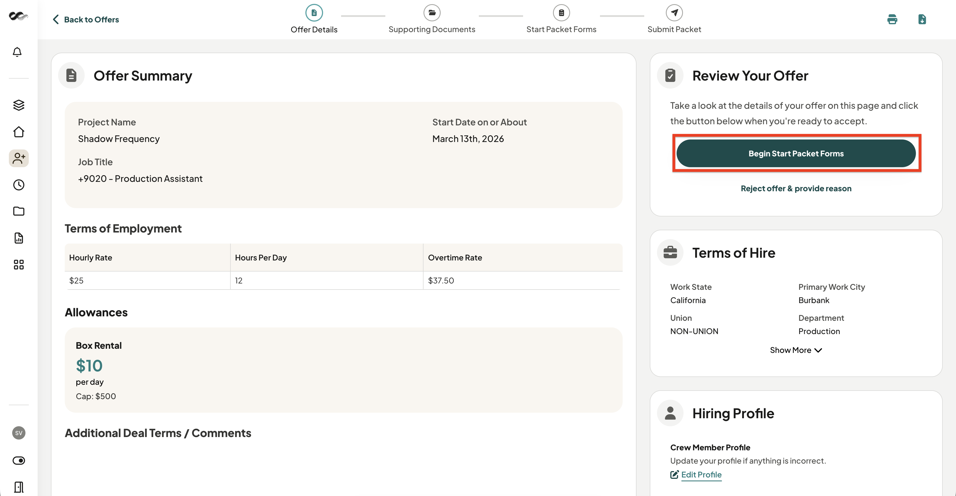The height and width of the screenshot is (496, 956).
Task: Click the Start Packet Forms step icon
Action: point(561,13)
